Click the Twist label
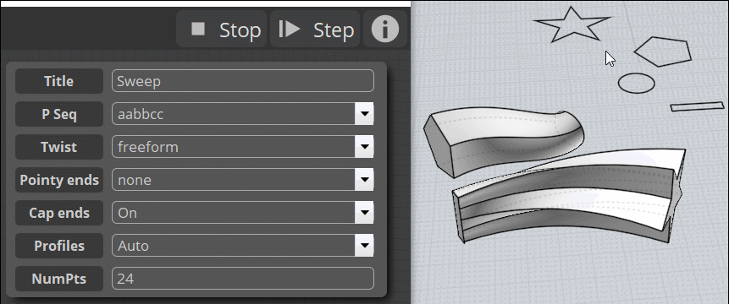The image size is (729, 304). [59, 147]
